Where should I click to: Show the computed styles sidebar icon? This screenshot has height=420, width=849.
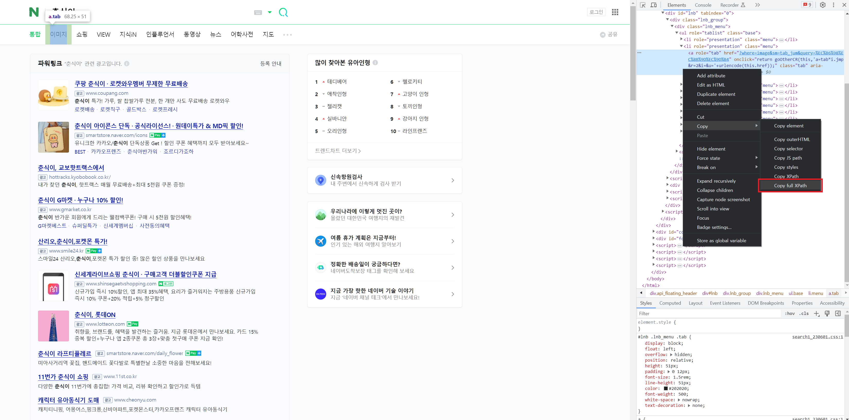pyautogui.click(x=838, y=313)
